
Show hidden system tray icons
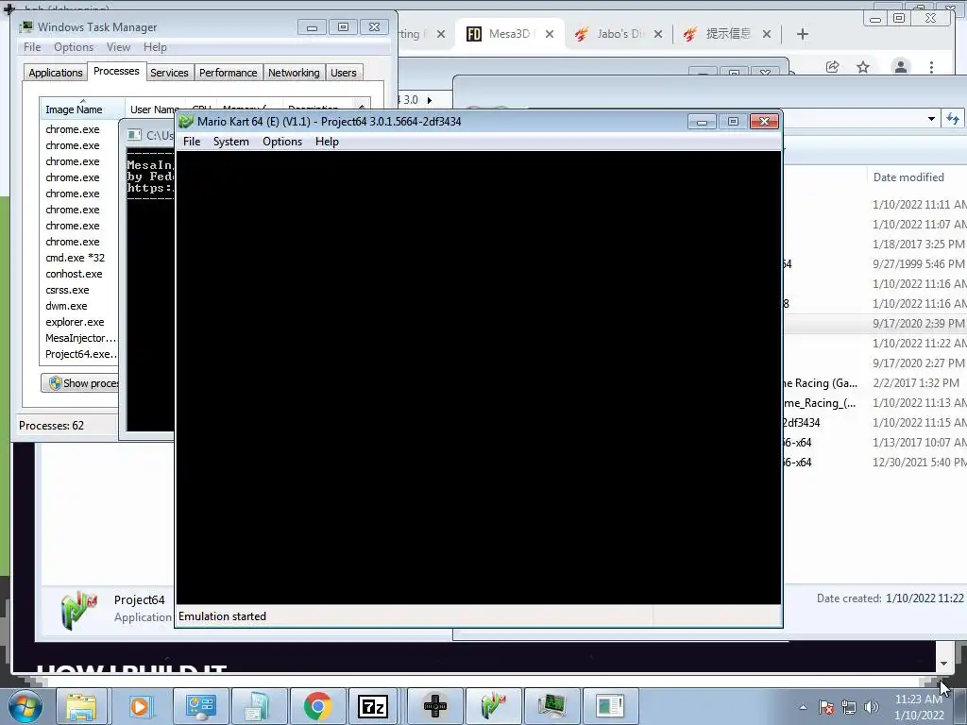click(803, 707)
